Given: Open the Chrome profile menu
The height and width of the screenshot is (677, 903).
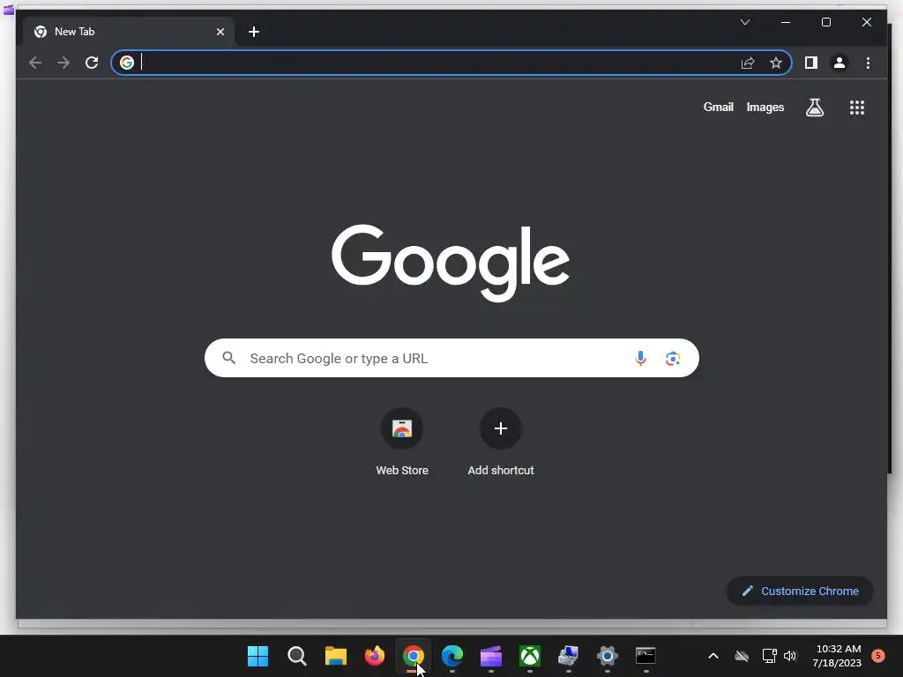Looking at the screenshot, I should (840, 63).
